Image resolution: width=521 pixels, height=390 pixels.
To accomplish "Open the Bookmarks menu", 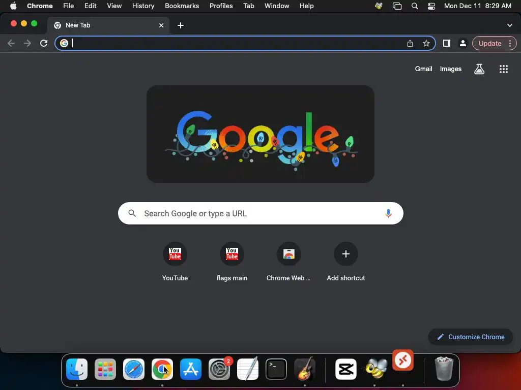I will 182,6.
